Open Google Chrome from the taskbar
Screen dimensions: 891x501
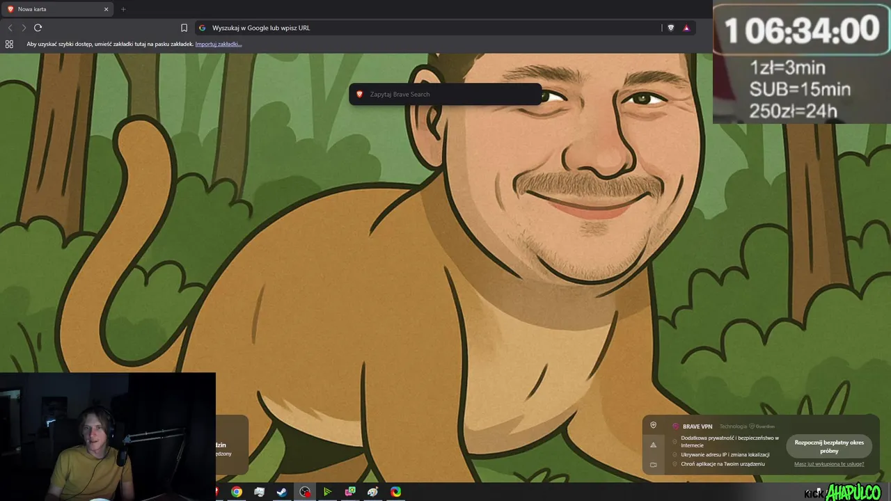[237, 492]
